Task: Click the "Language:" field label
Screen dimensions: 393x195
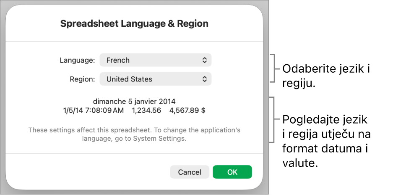Action: pos(77,60)
